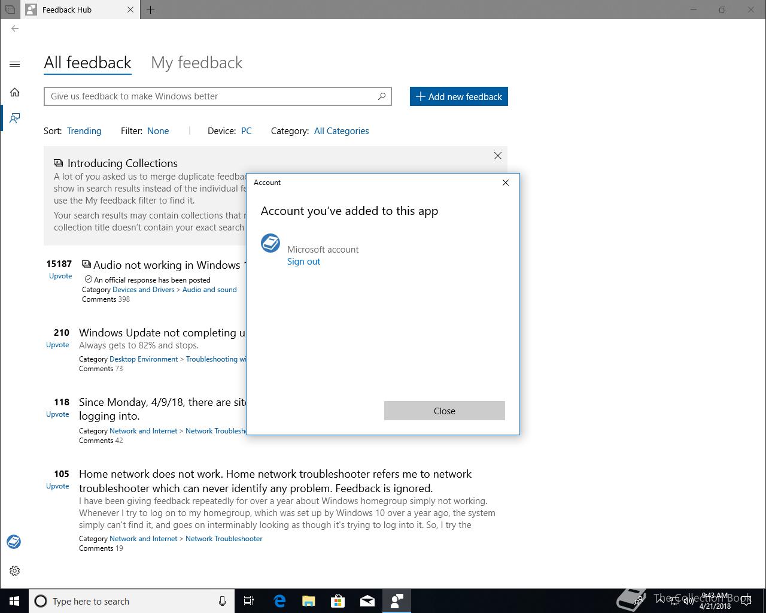Close the Account dialog with X
This screenshot has width=766, height=613.
506,183
